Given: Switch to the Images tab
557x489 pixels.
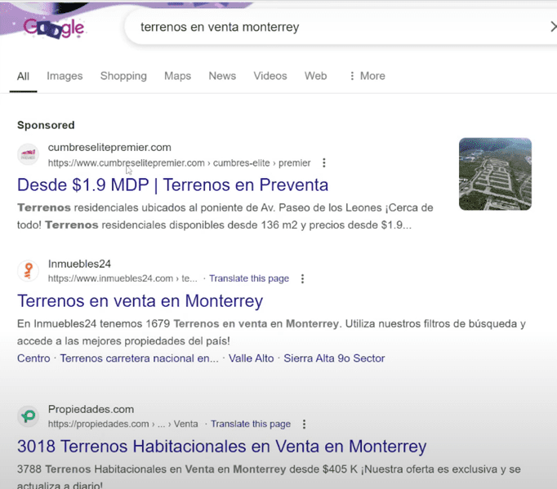Looking at the screenshot, I should point(65,76).
